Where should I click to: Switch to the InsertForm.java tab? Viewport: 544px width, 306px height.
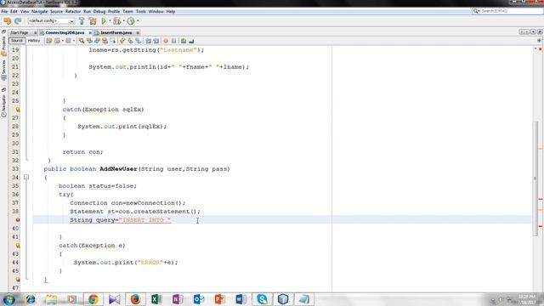click(116, 32)
